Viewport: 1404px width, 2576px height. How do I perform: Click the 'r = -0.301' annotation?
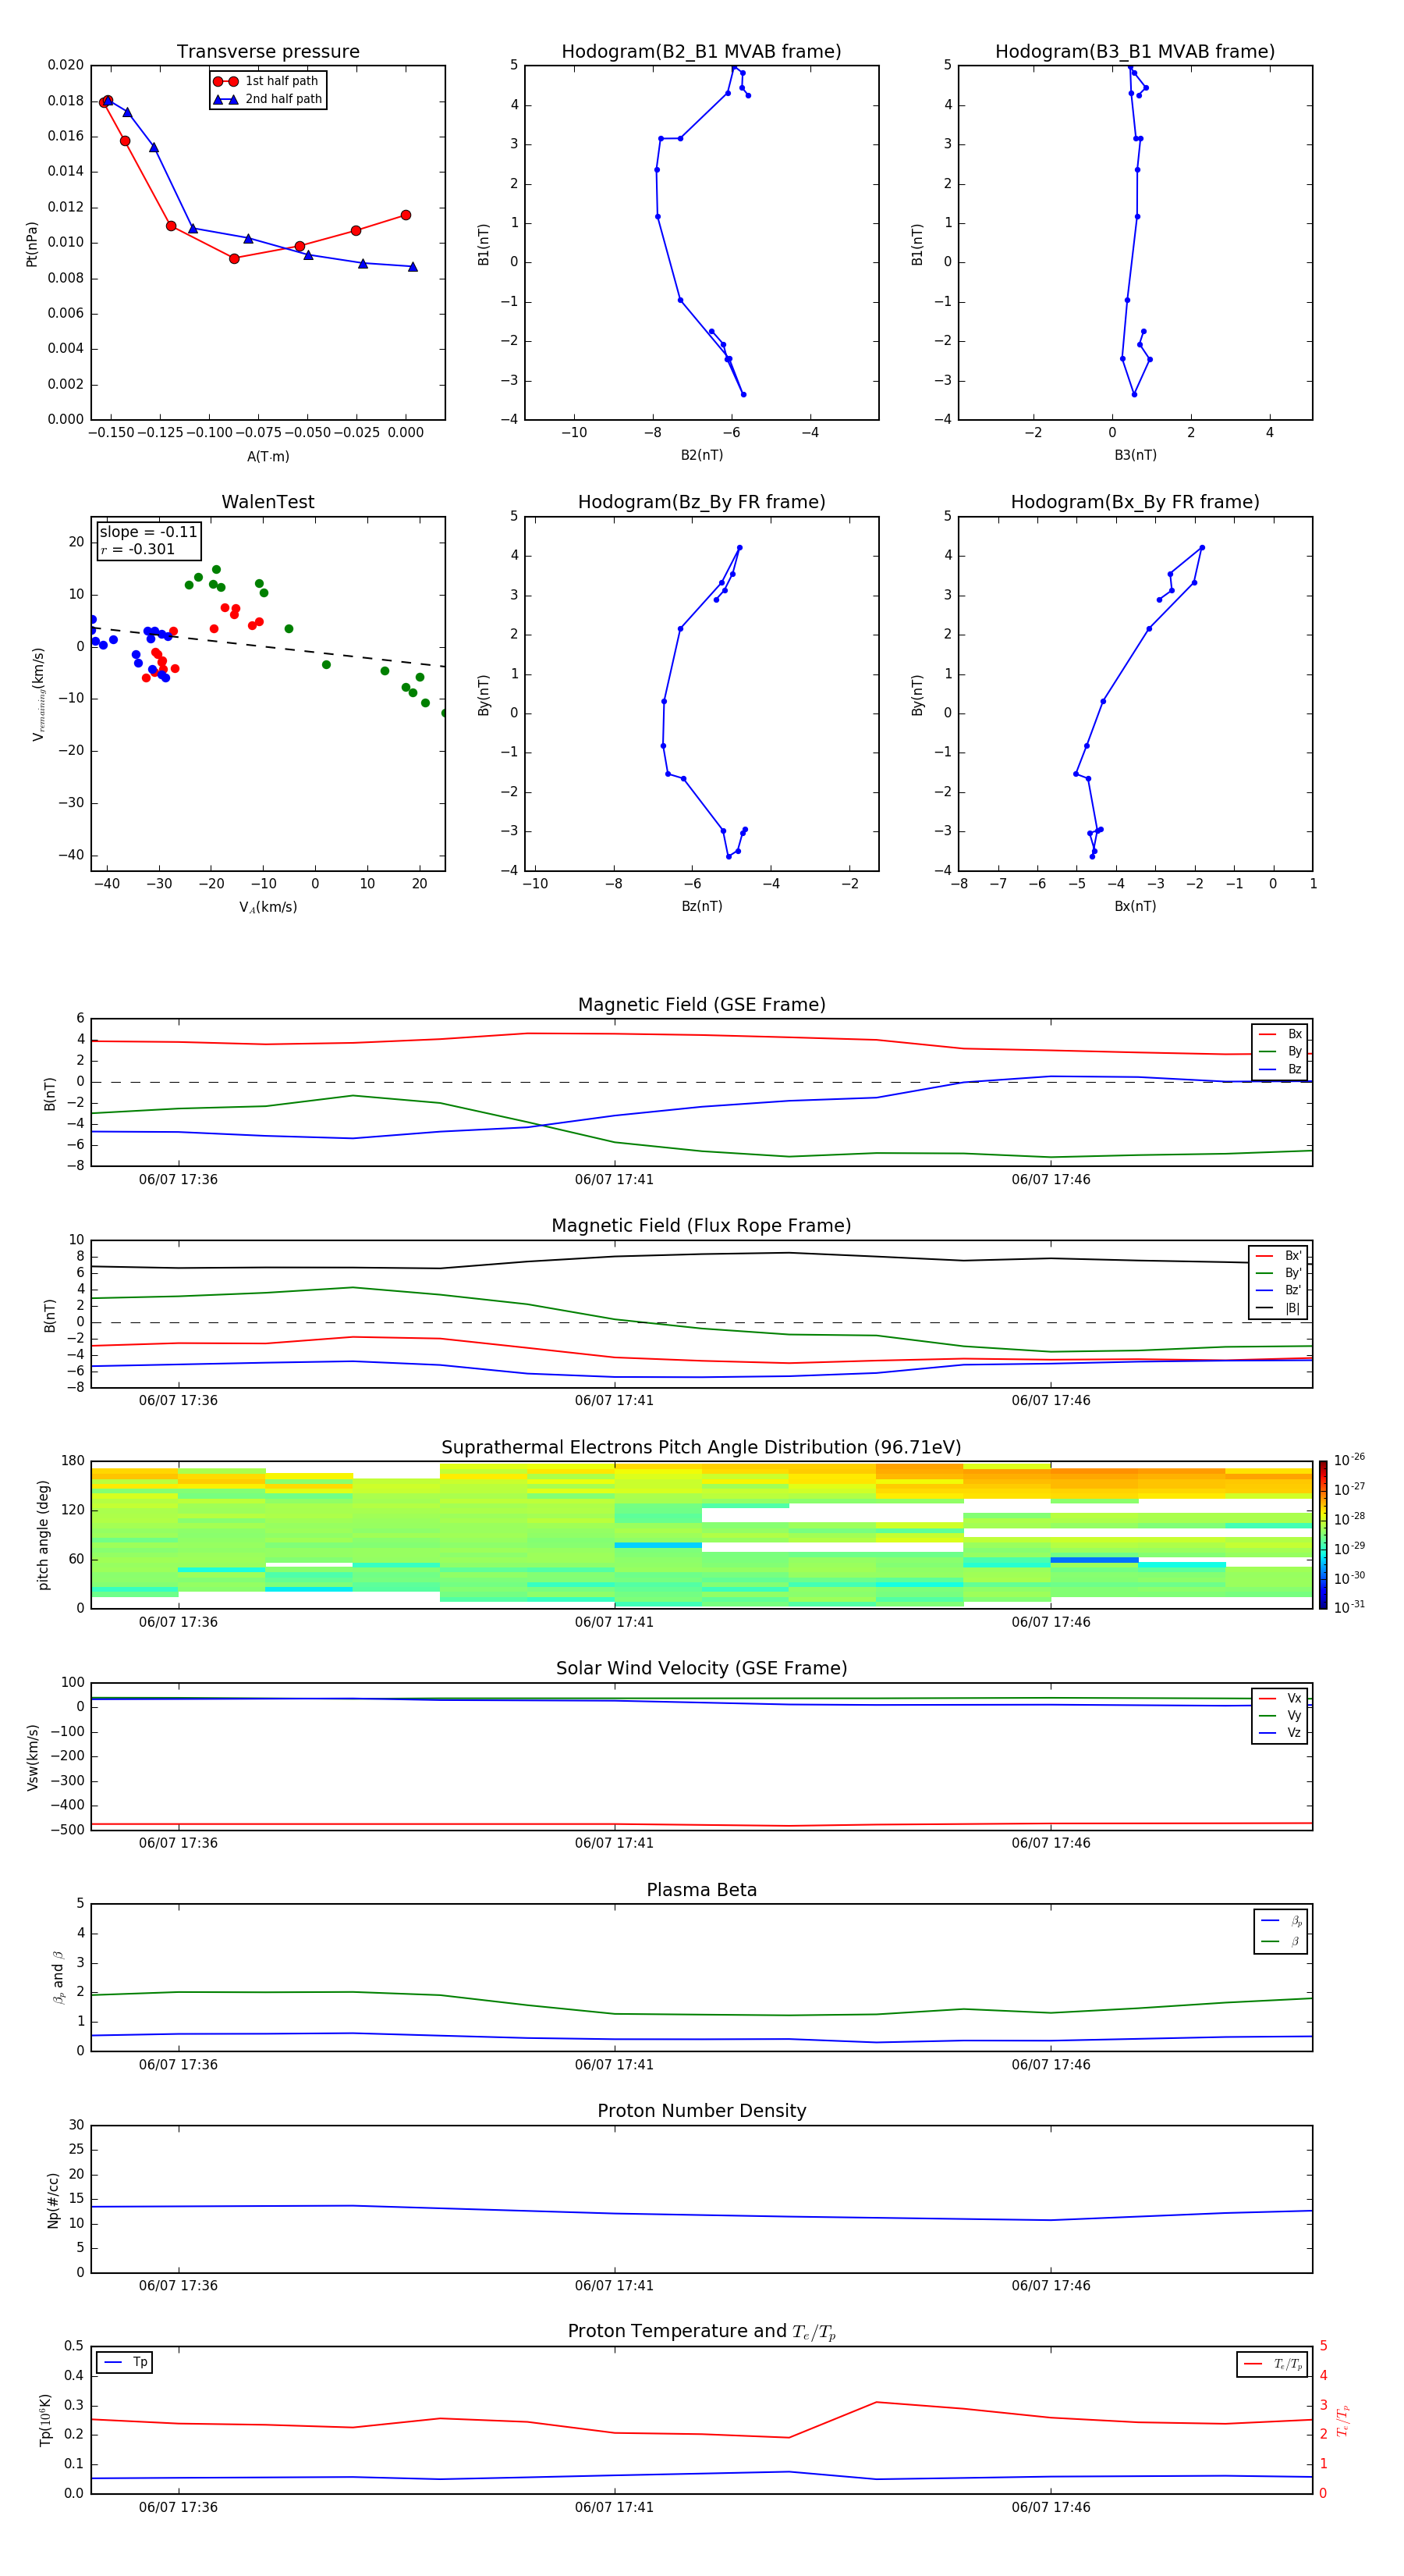138,549
